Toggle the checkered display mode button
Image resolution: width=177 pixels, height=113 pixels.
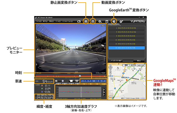tap(77, 81)
